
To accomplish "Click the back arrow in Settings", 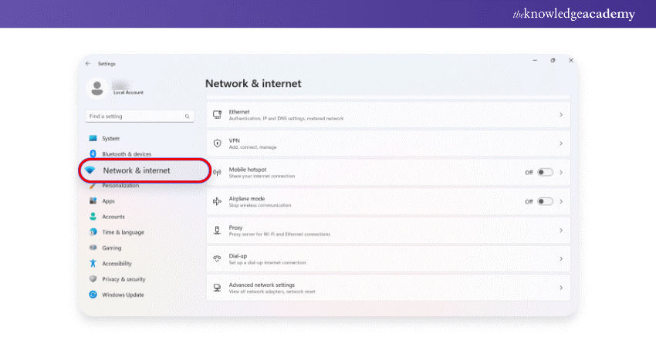I will (x=88, y=63).
